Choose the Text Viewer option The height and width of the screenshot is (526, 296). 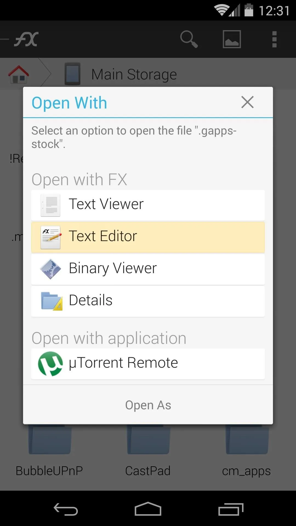pyautogui.click(x=148, y=205)
